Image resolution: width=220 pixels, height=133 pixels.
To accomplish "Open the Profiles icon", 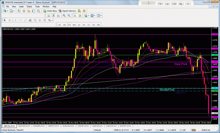I will point(11,11).
